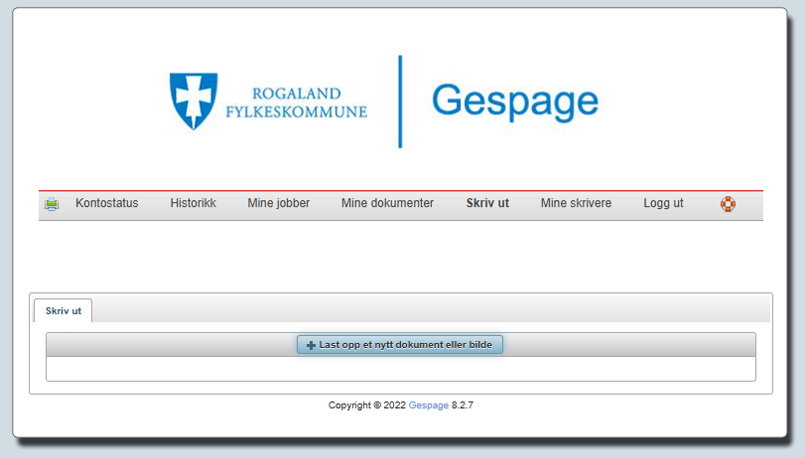Open Kontostatus menu item
This screenshot has height=458, width=805.
point(107,203)
